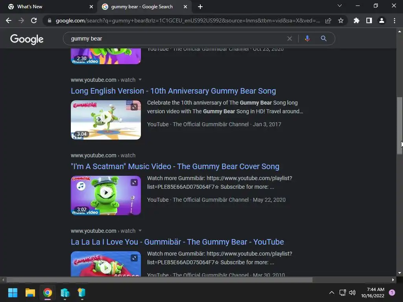This screenshot has width=403, height=302.
Task: Open Long English Version 10th Anniversary link
Action: click(x=173, y=91)
